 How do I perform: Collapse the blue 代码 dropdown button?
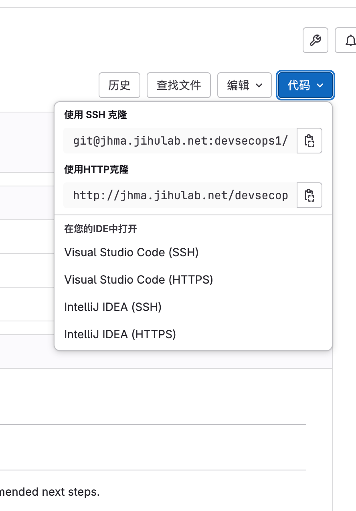[x=305, y=85]
